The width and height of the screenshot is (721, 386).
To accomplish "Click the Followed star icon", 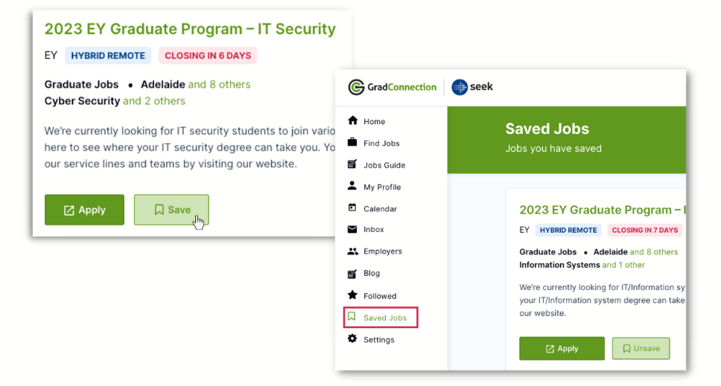I will tap(353, 295).
